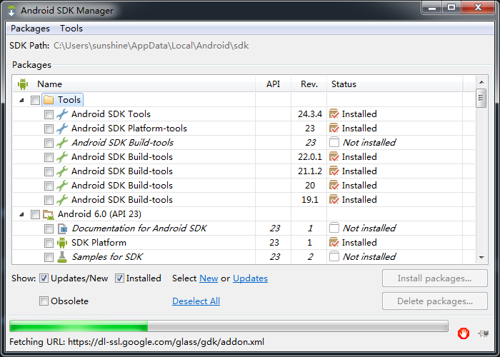Viewport: 500px width, 357px height.
Task: Click the Samples for SDK row name
Action: point(107,257)
